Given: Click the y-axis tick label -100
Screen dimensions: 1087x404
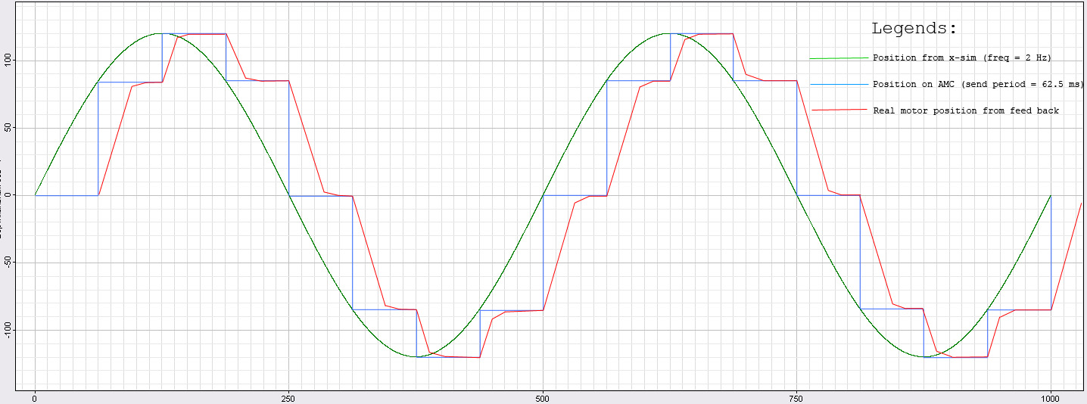Looking at the screenshot, I should click(8, 330).
